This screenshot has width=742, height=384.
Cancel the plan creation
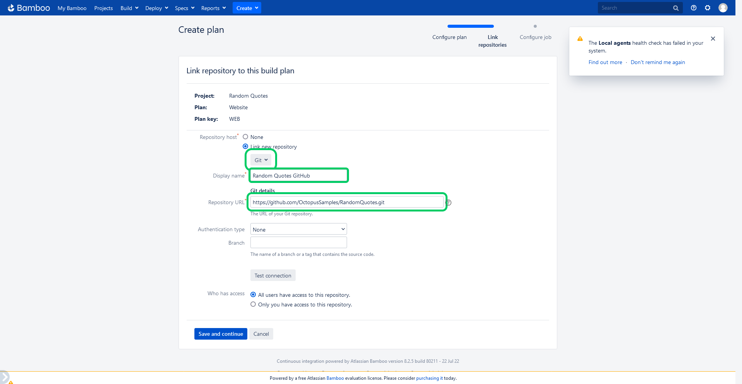(261, 334)
